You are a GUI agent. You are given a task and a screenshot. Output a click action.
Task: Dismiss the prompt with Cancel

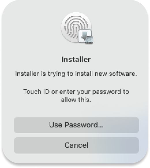[76, 145]
